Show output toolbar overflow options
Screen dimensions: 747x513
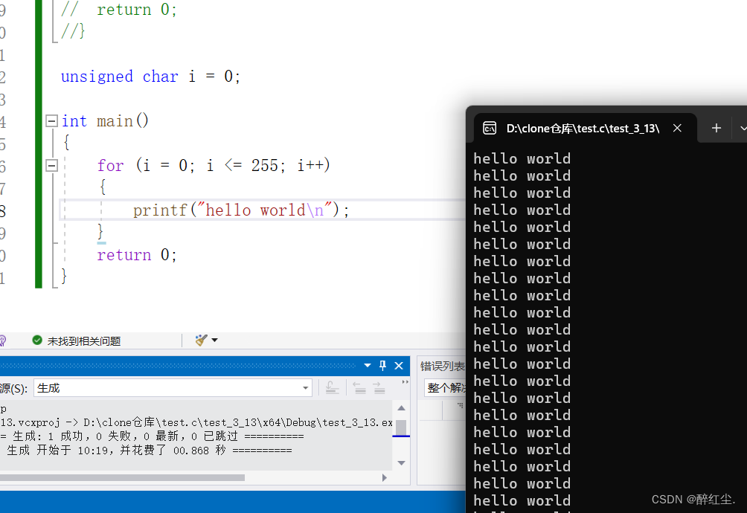pos(405,382)
